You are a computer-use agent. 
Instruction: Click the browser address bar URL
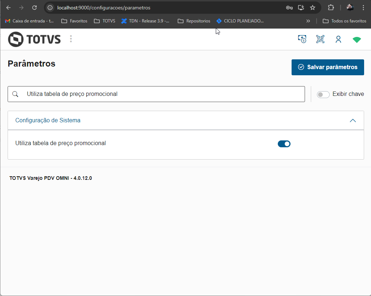[104, 8]
